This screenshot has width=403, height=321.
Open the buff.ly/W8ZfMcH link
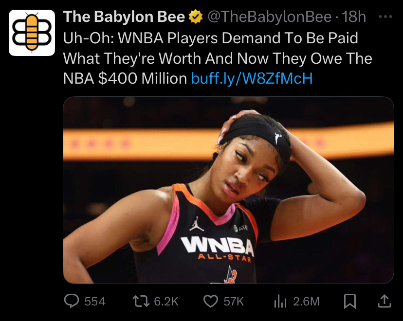pyautogui.click(x=252, y=79)
